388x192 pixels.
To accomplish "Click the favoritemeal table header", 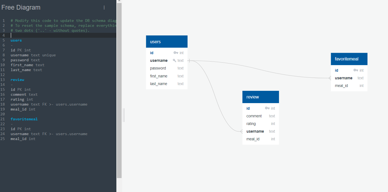I will (x=349, y=59).
